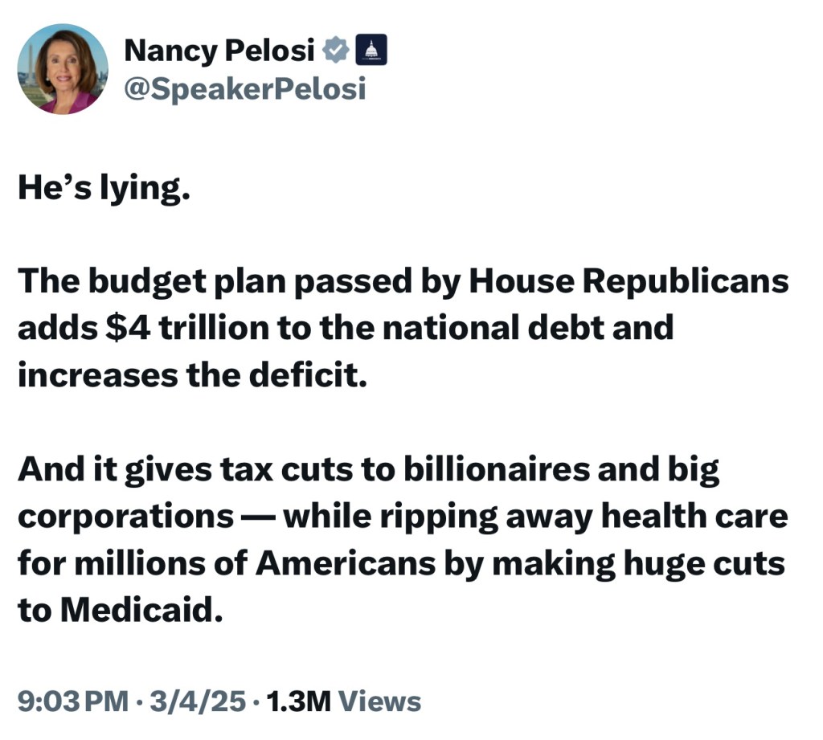Click the "9:03 PM" timestamp
This screenshot has height=740, width=823.
[x=72, y=701]
